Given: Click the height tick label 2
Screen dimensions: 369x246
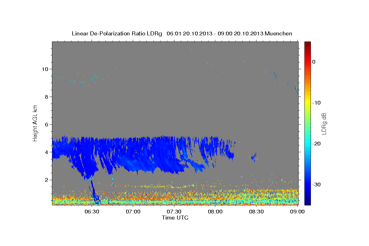Looking at the screenshot, I should (47, 180).
